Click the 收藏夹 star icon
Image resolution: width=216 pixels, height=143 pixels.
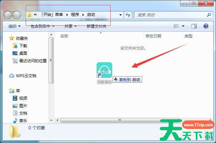pos(11,38)
